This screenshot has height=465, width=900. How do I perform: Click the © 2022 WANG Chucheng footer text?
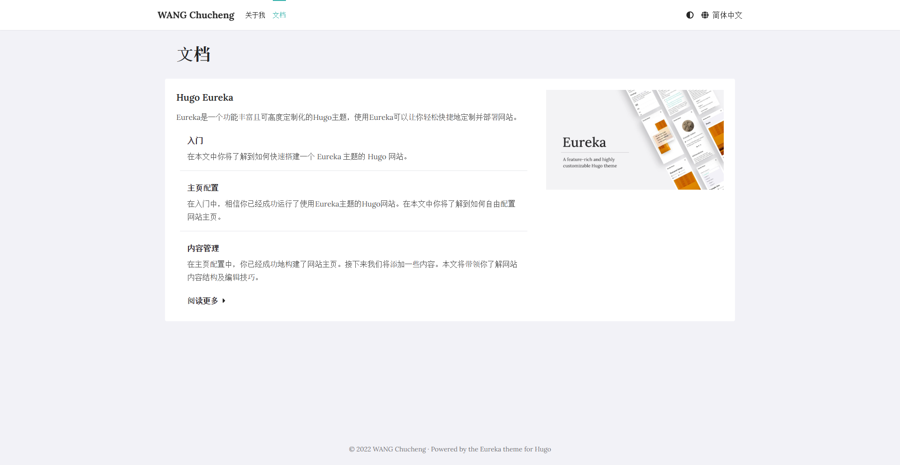[387, 449]
